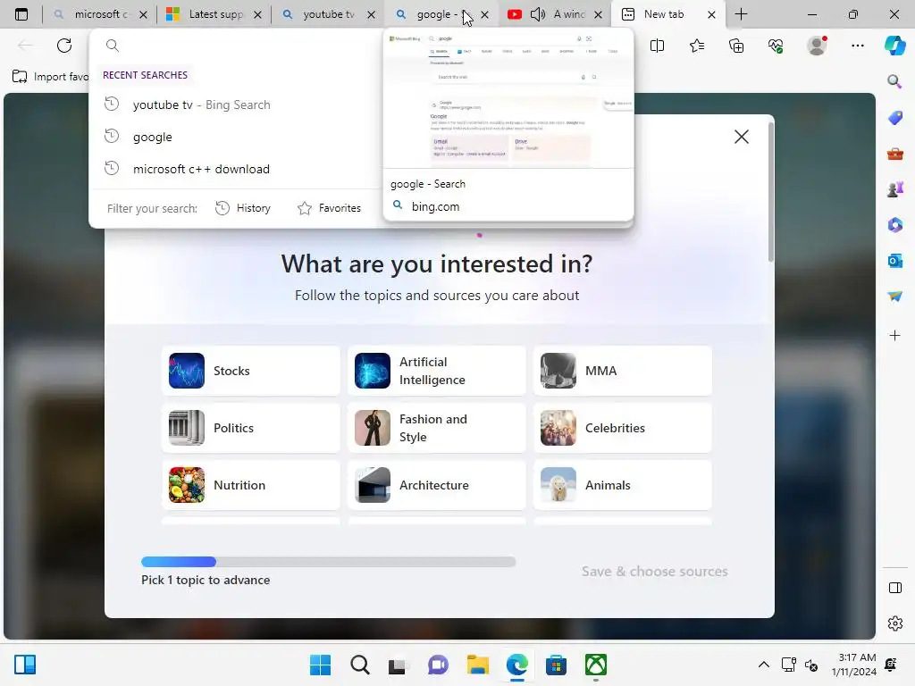Pick the Celebrities topic
Screen dimensions: 915x686
tap(623, 428)
